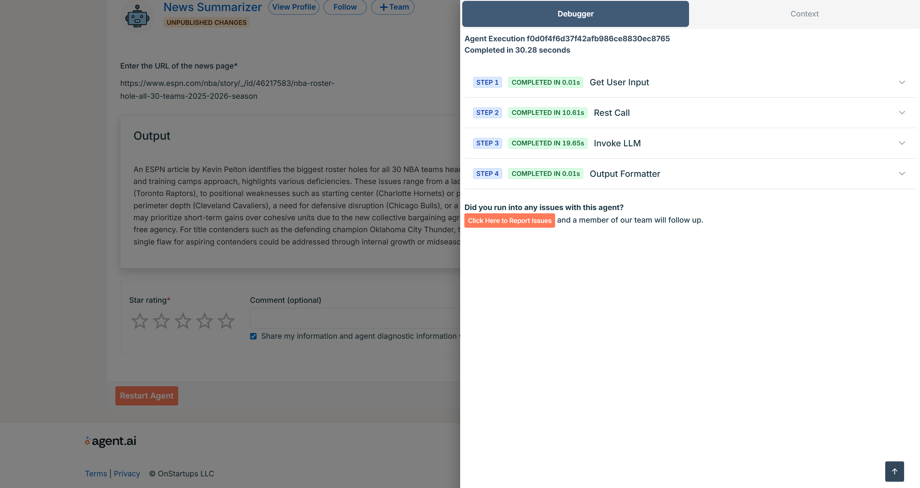The height and width of the screenshot is (488, 920).
Task: Select the third rating star
Action: click(x=183, y=321)
